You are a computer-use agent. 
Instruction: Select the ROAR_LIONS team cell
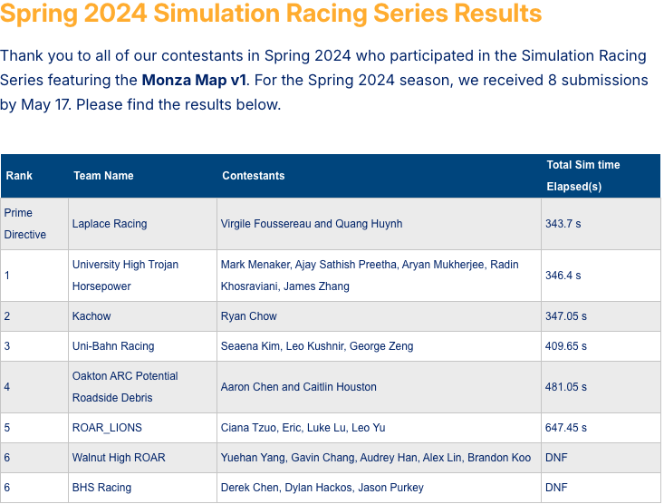(x=107, y=428)
